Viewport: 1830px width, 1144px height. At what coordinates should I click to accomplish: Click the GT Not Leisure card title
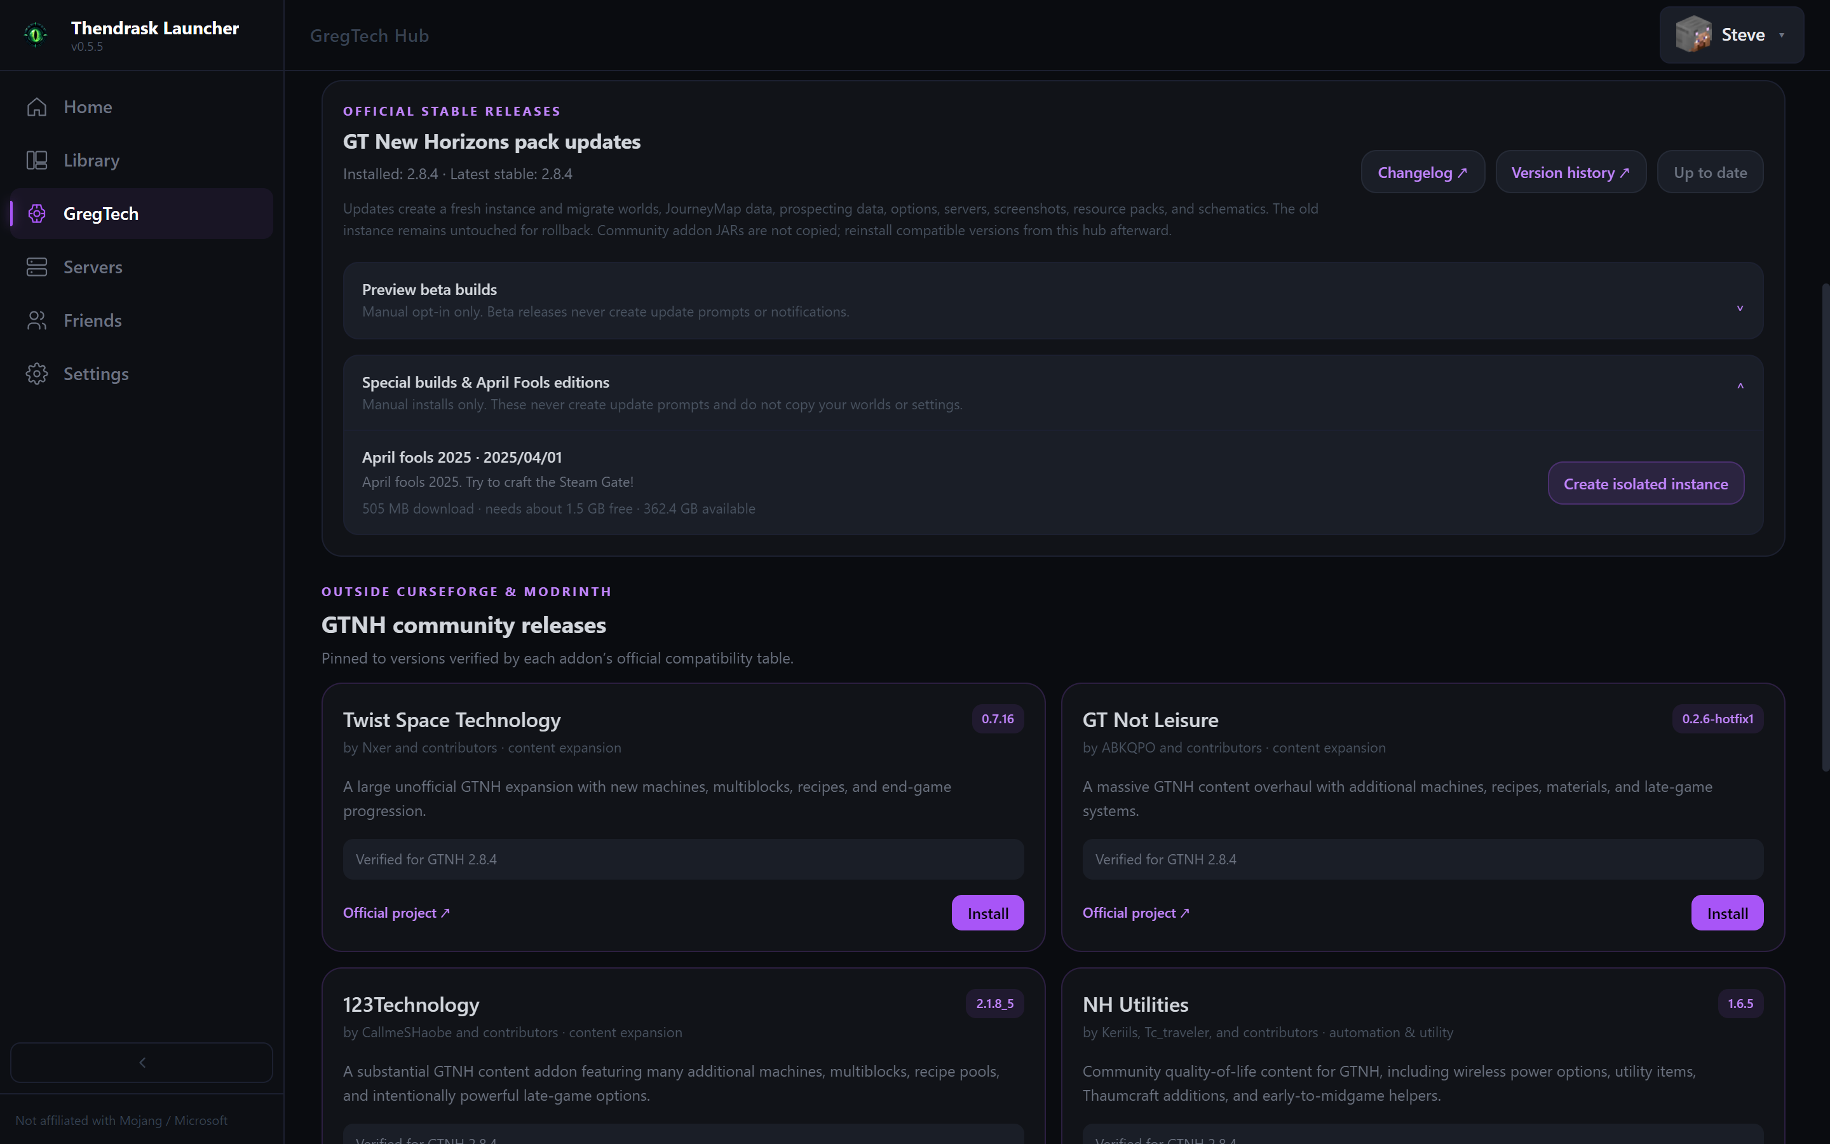click(1150, 720)
